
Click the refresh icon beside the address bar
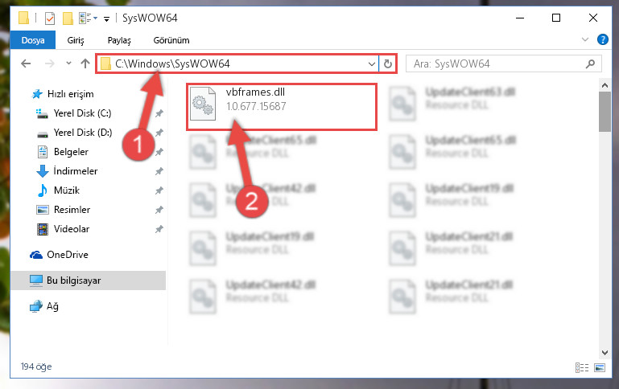click(388, 63)
